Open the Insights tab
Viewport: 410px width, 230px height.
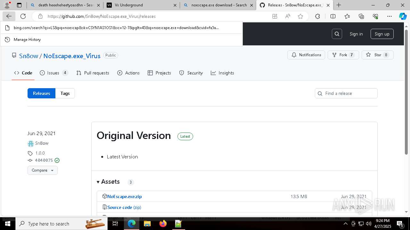(x=222, y=73)
